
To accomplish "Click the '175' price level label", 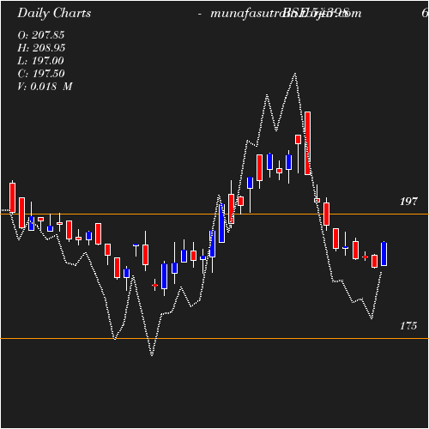I will coord(408,326).
